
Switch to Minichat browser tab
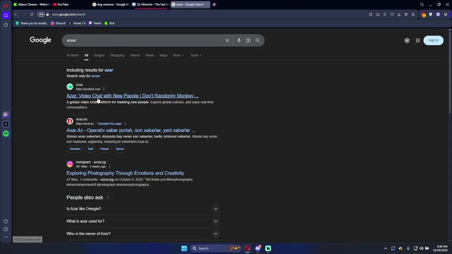point(150,5)
